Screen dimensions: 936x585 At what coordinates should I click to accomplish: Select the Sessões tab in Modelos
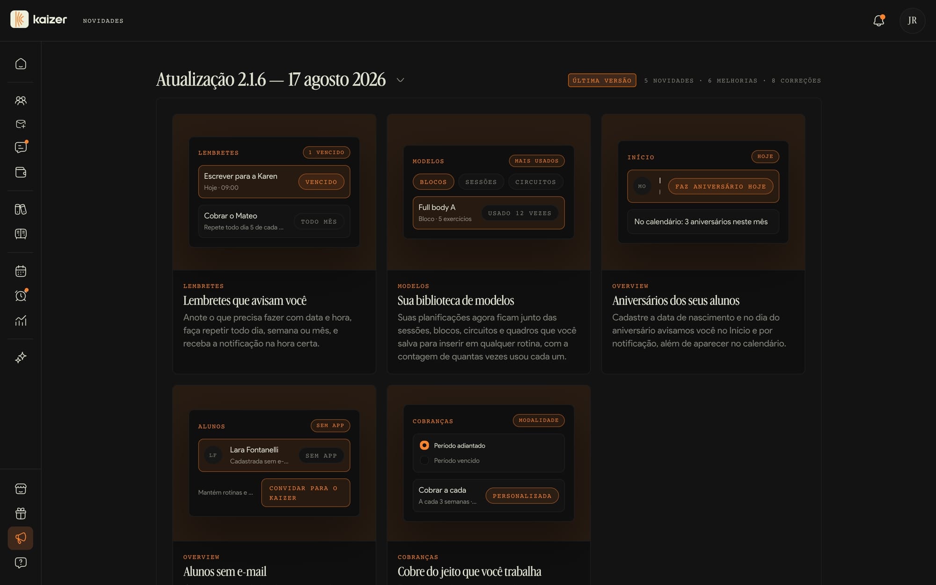(x=481, y=182)
